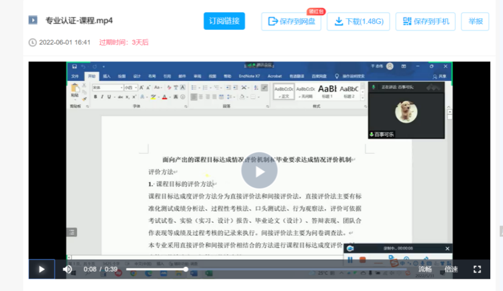
Task: Click the 开始 tab in Word ribbon
Action: (91, 77)
